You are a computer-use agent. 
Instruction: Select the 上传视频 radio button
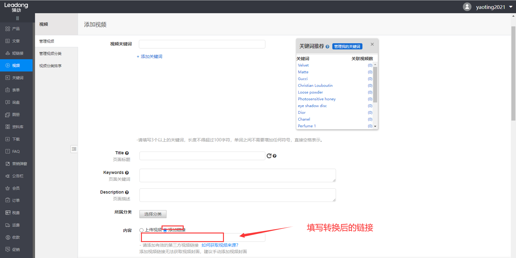point(142,230)
